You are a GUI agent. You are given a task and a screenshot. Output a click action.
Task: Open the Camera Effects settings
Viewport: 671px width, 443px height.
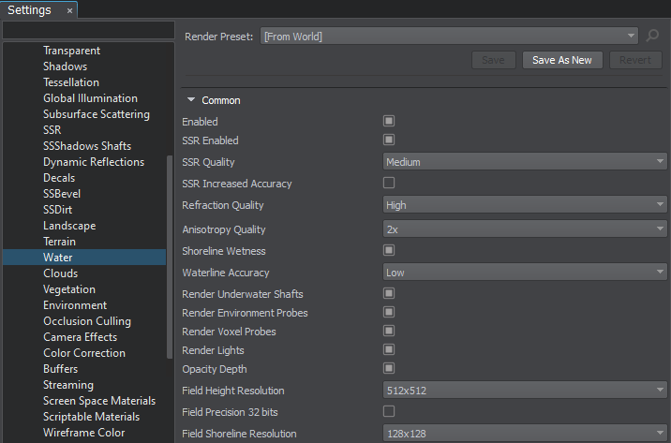point(80,337)
